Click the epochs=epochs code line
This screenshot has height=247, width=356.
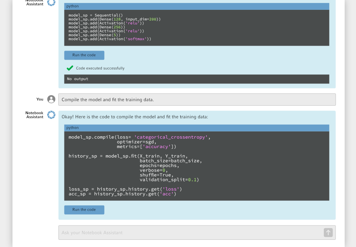pyautogui.click(x=159, y=165)
